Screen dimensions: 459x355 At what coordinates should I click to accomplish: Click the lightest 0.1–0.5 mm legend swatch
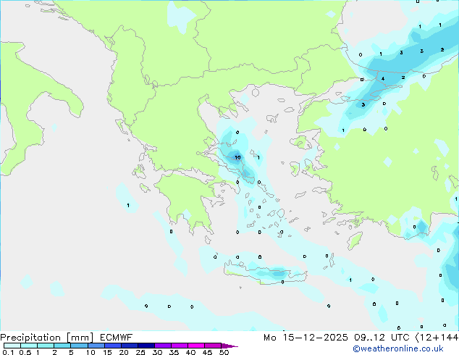click(x=12, y=346)
